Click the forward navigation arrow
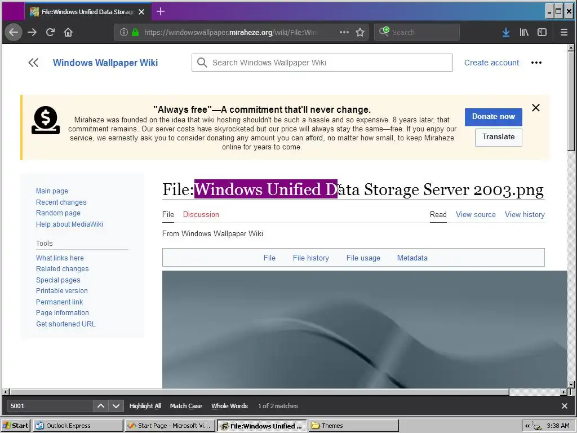This screenshot has width=577, height=433. (x=32, y=32)
